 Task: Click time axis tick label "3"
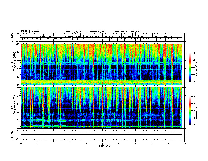point(70,144)
